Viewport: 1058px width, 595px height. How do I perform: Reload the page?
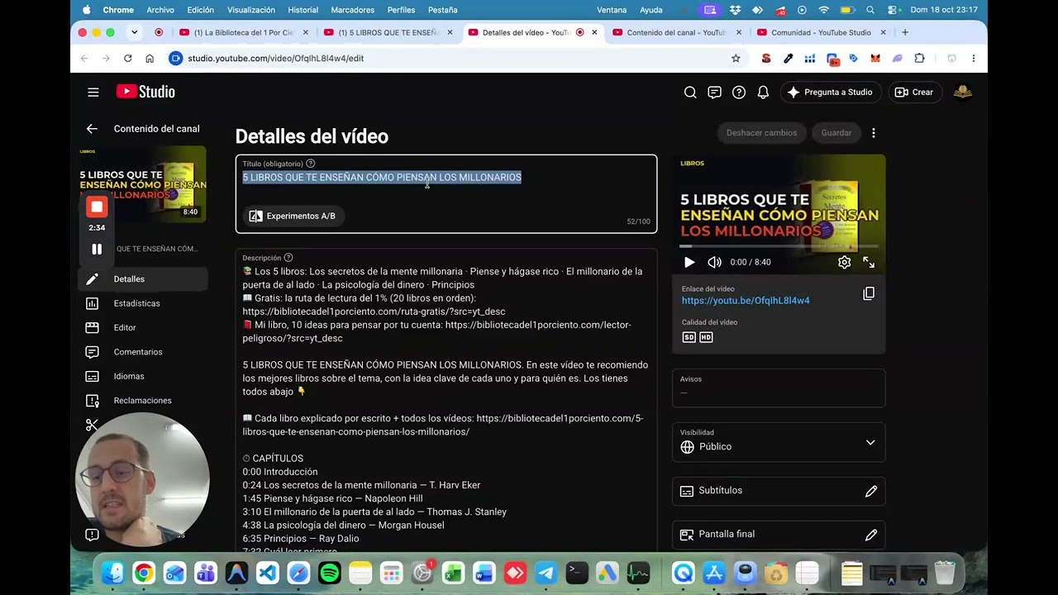pos(127,59)
